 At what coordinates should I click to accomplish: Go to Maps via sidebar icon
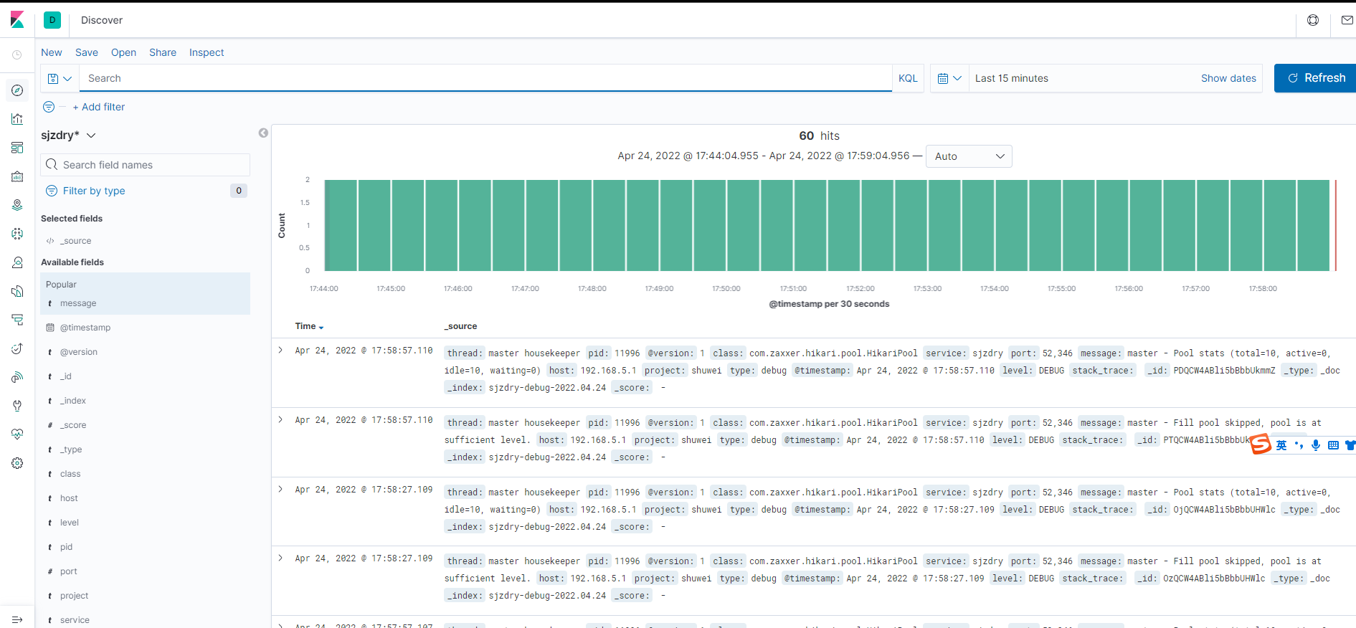17,205
